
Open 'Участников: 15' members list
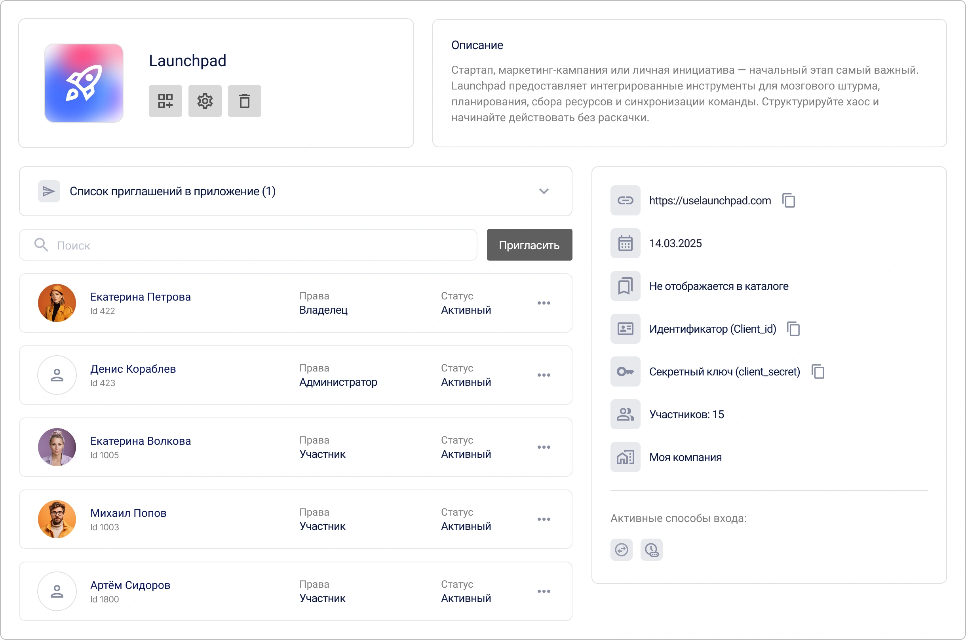686,414
